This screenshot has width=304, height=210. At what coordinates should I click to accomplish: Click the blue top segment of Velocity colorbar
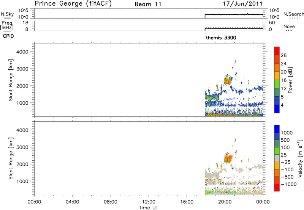[277, 129]
